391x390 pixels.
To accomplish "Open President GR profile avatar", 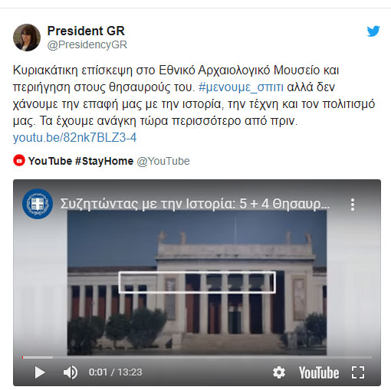I will coord(27,38).
